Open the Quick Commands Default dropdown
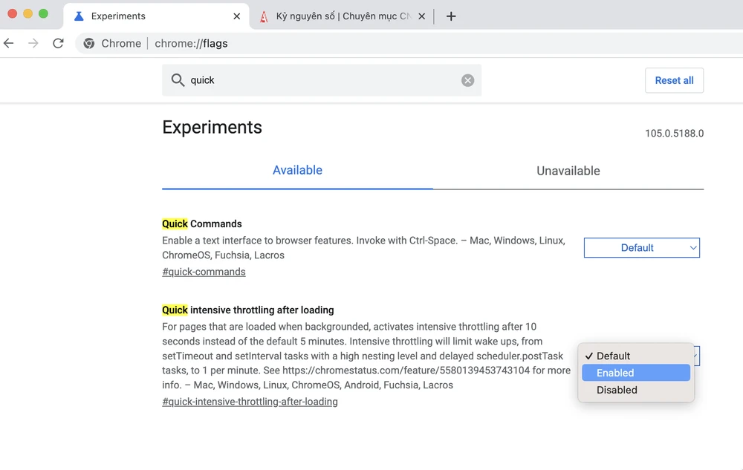 click(x=641, y=248)
